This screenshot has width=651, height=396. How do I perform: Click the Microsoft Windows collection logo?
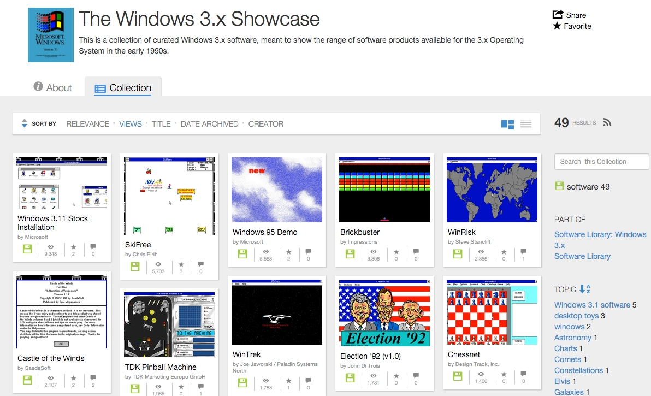click(x=51, y=35)
